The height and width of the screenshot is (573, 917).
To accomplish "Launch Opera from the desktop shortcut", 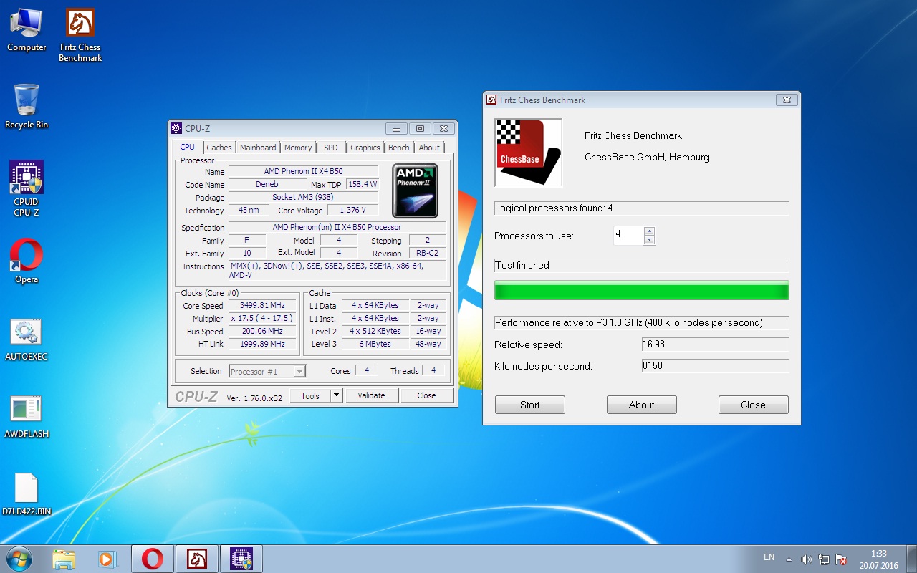I will click(27, 256).
